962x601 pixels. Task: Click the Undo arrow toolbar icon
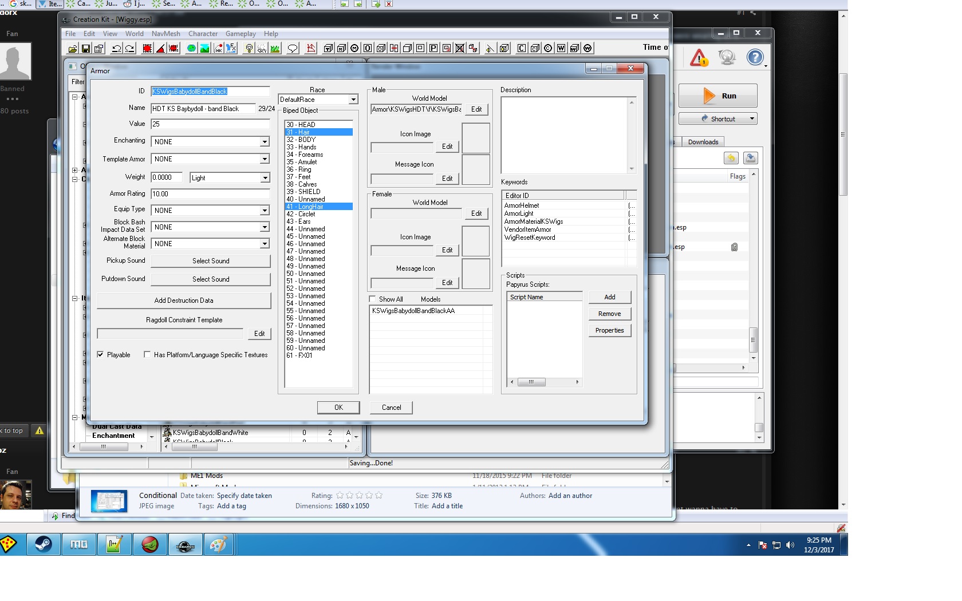click(116, 49)
